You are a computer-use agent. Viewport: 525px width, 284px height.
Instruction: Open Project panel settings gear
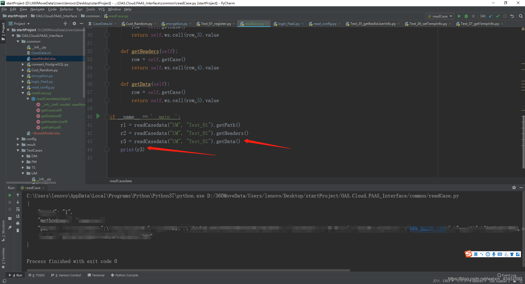(74, 24)
